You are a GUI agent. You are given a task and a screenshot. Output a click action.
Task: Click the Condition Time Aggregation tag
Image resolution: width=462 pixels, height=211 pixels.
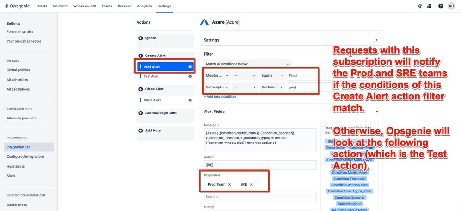(x=350, y=191)
